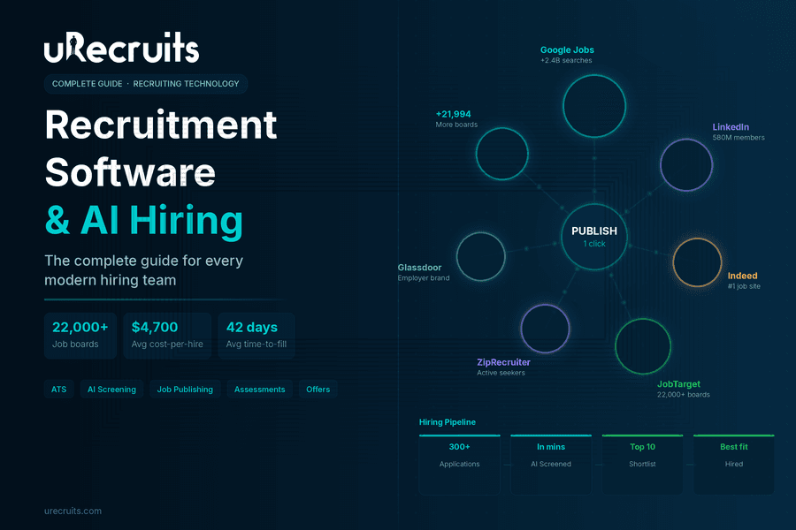The image size is (796, 530).
Task: Click the 42 days Avg time-to-fill card
Action: pyautogui.click(x=256, y=336)
